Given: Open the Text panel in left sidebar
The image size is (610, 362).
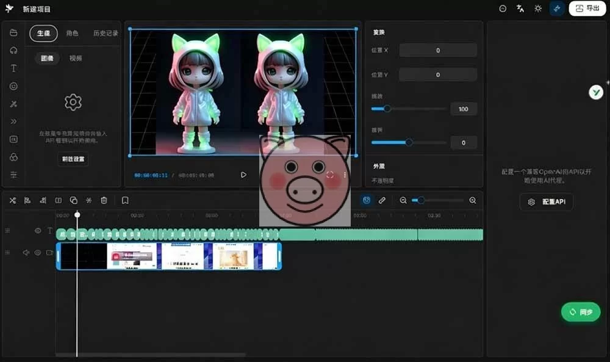Looking at the screenshot, I should [x=13, y=68].
